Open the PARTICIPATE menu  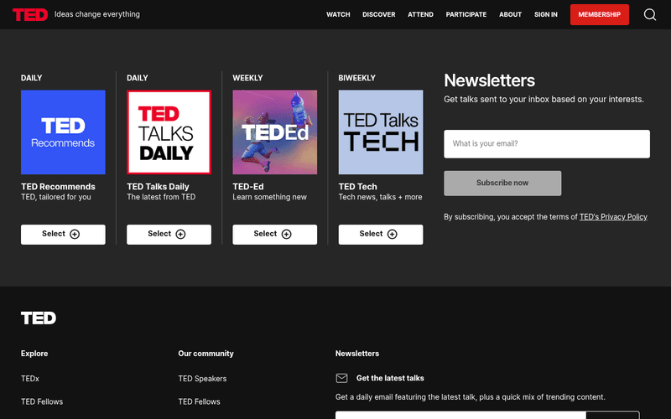pyautogui.click(x=466, y=14)
